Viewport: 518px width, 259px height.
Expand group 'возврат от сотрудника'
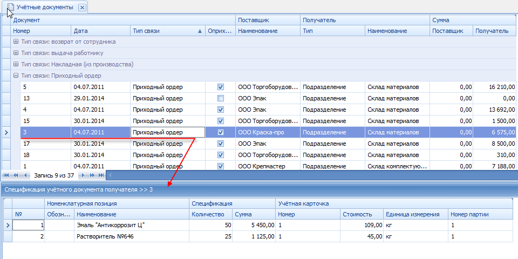[x=16, y=42]
